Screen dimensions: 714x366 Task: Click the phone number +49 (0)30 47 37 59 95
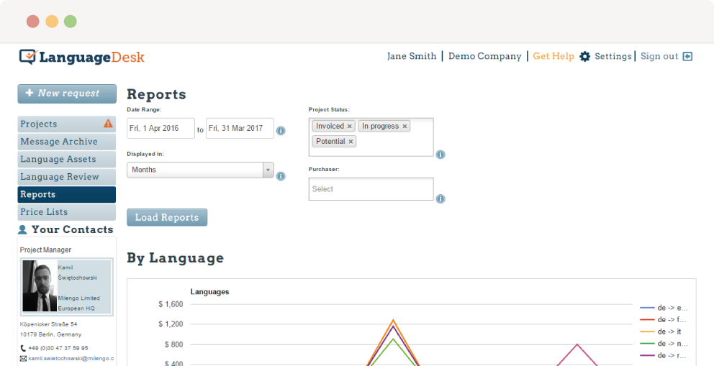[58, 348]
